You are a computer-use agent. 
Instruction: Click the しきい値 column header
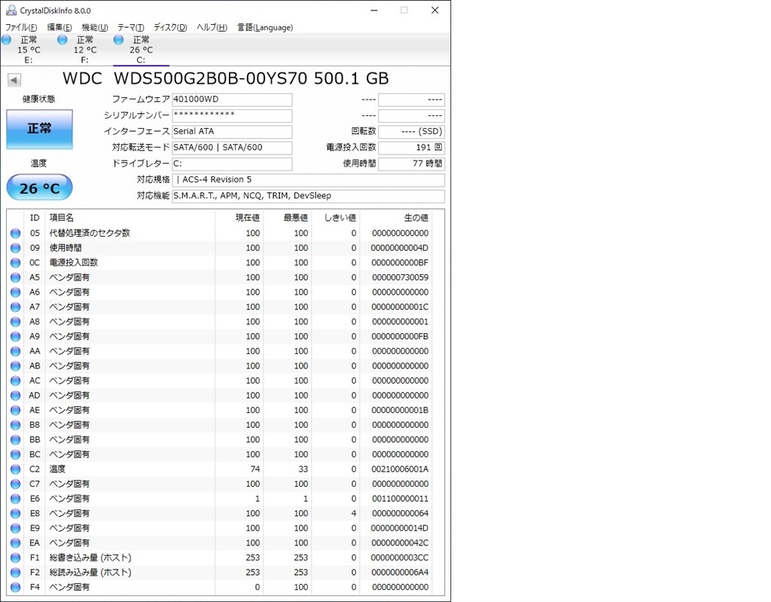(x=335, y=218)
